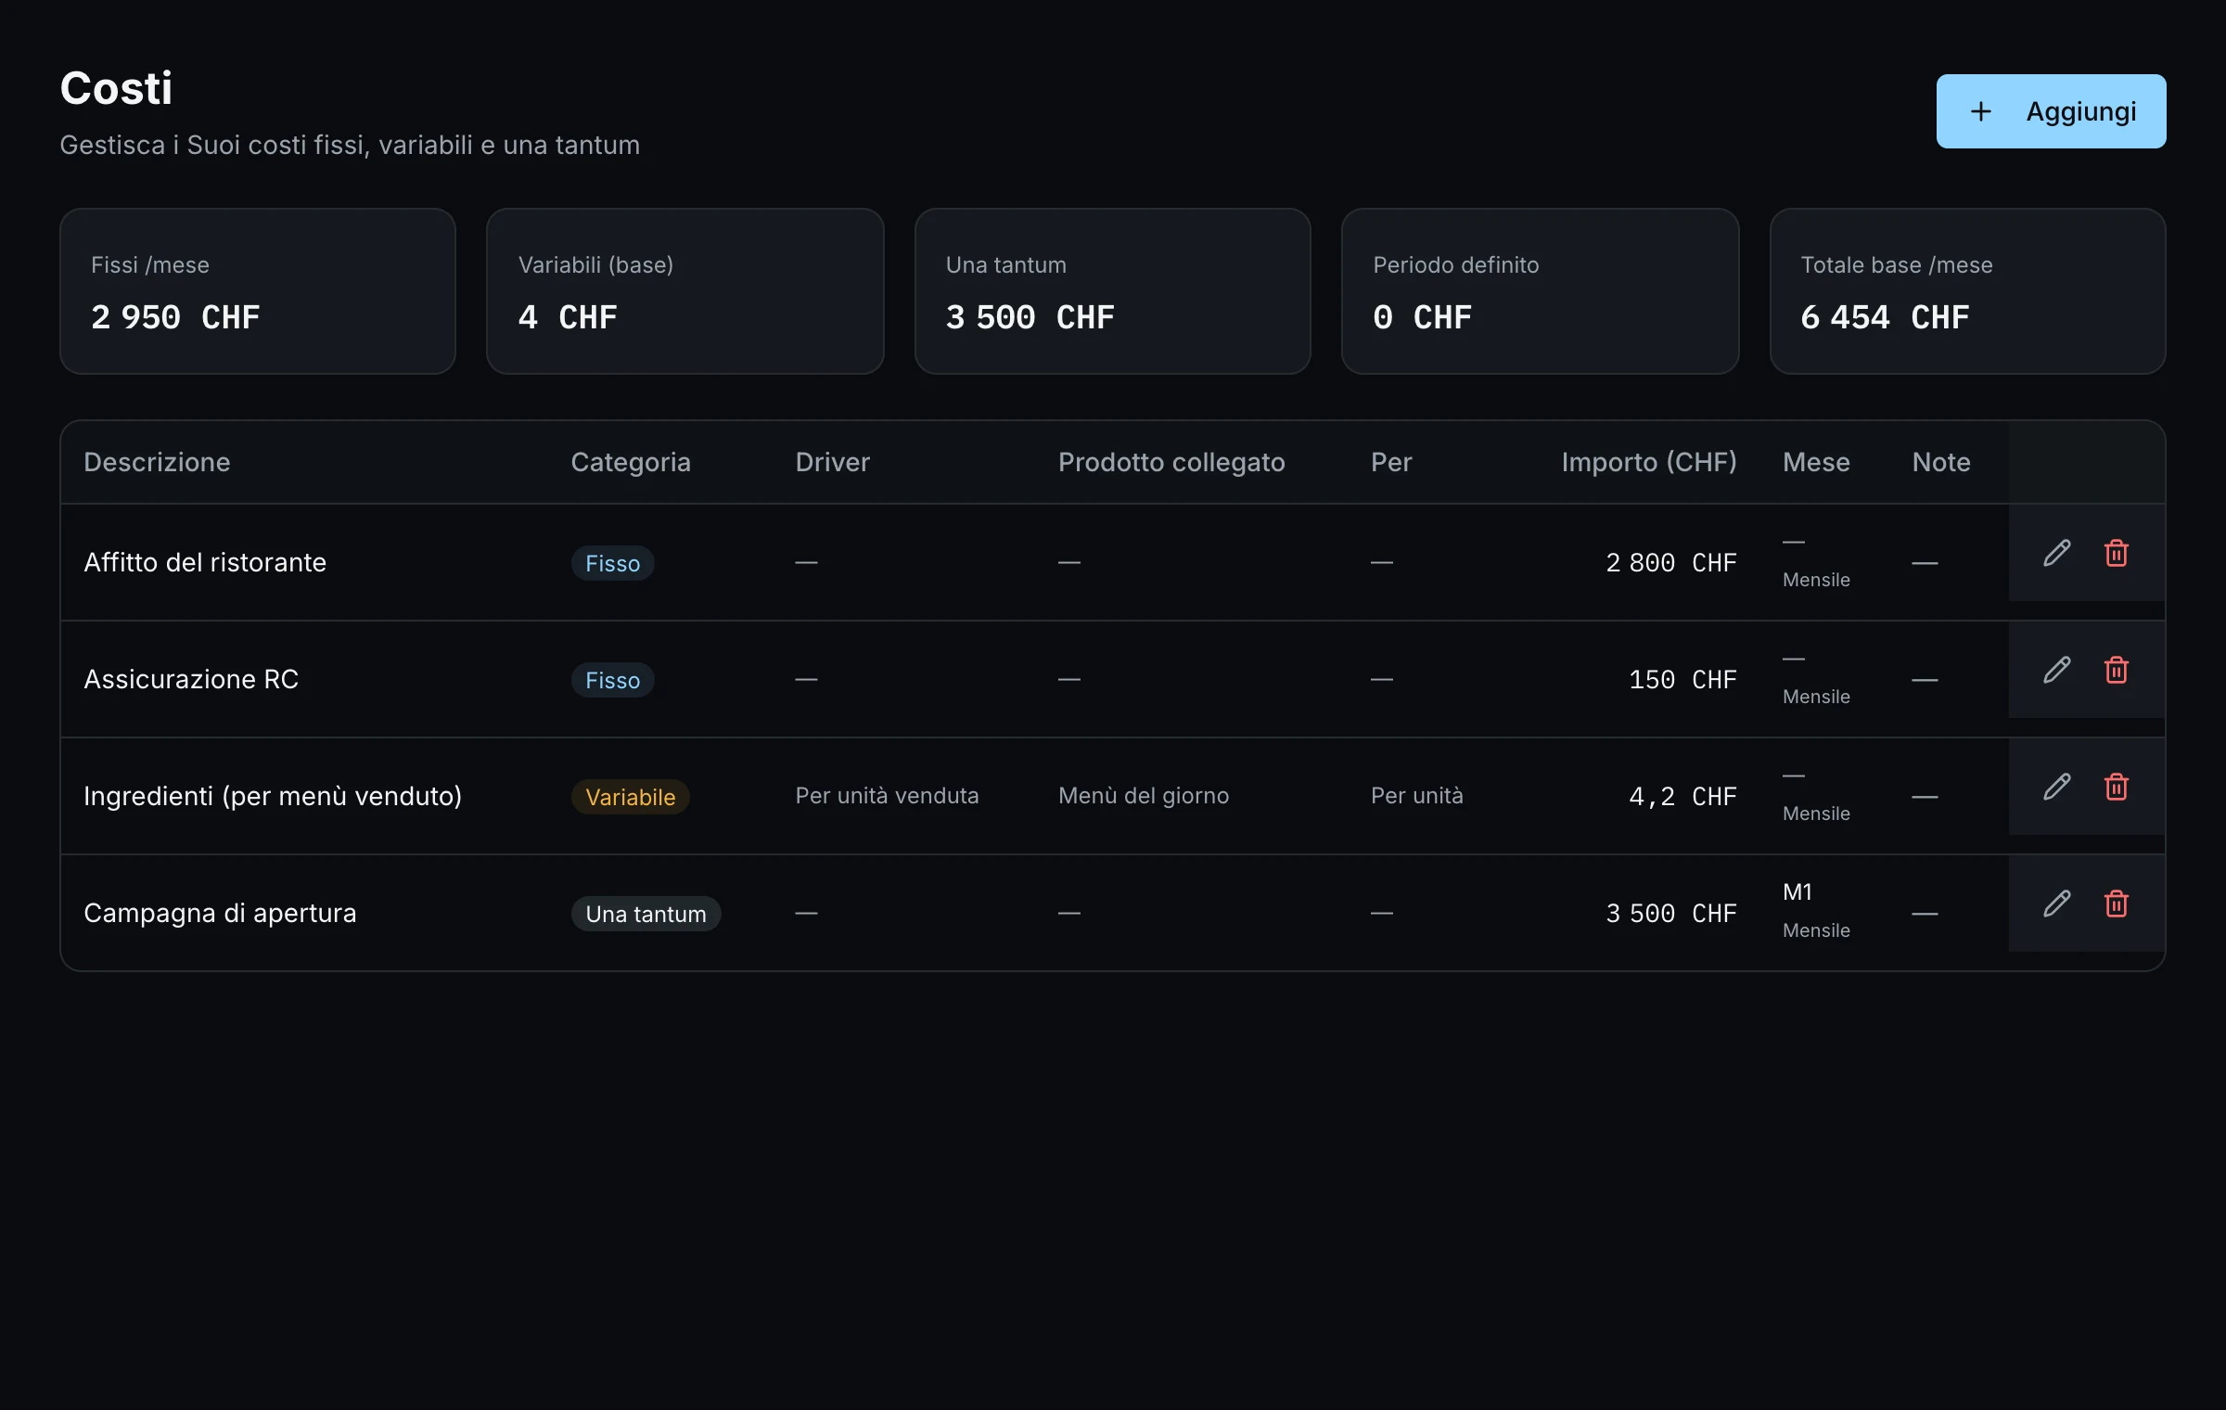Click the Mese column header
This screenshot has height=1410, width=2226.
pyautogui.click(x=1816, y=462)
